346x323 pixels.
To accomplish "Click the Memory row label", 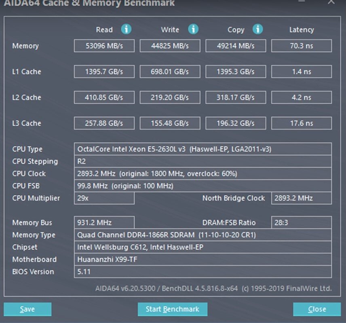I will pyautogui.click(x=25, y=46).
